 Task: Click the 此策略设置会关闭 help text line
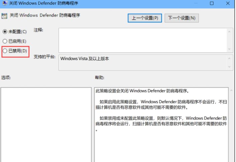[142, 91]
